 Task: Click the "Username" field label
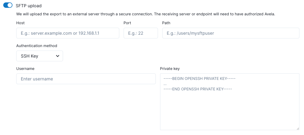[25, 69]
